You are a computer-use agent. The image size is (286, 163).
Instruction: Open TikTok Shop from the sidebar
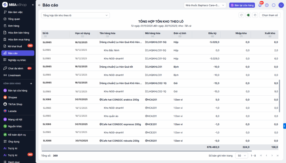pos(15,104)
